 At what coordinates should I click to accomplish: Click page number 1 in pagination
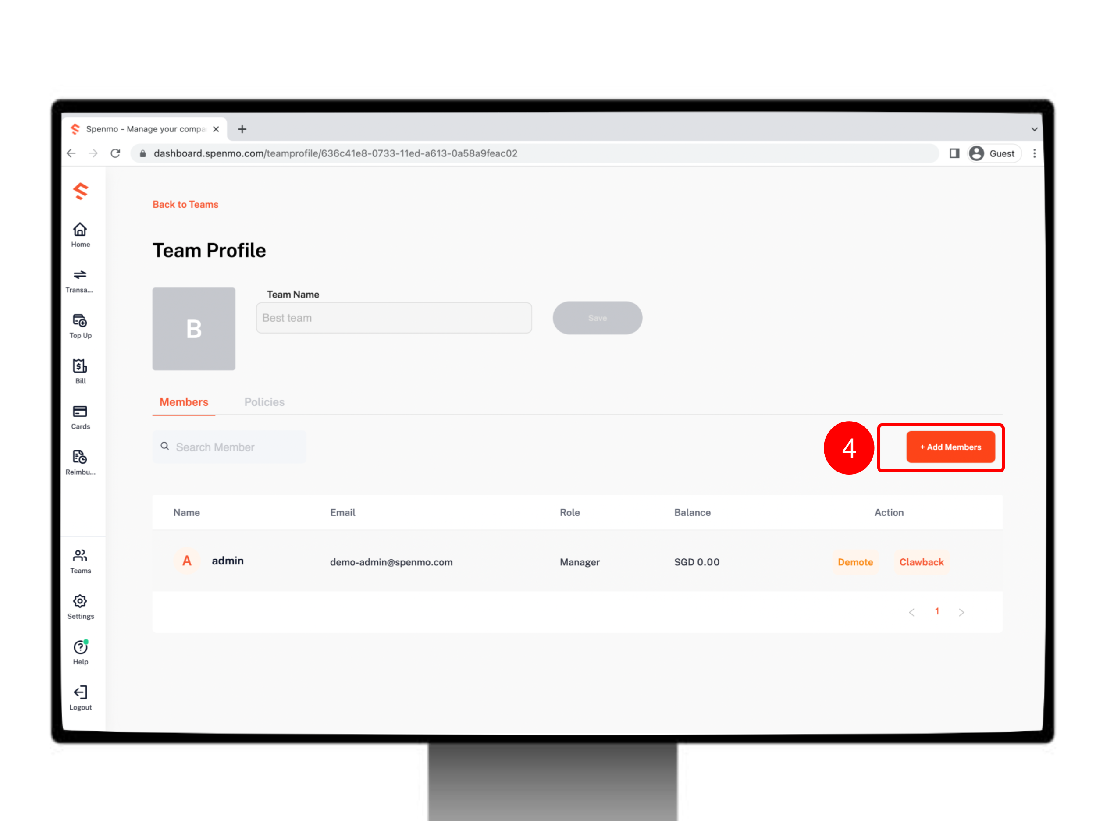click(937, 611)
